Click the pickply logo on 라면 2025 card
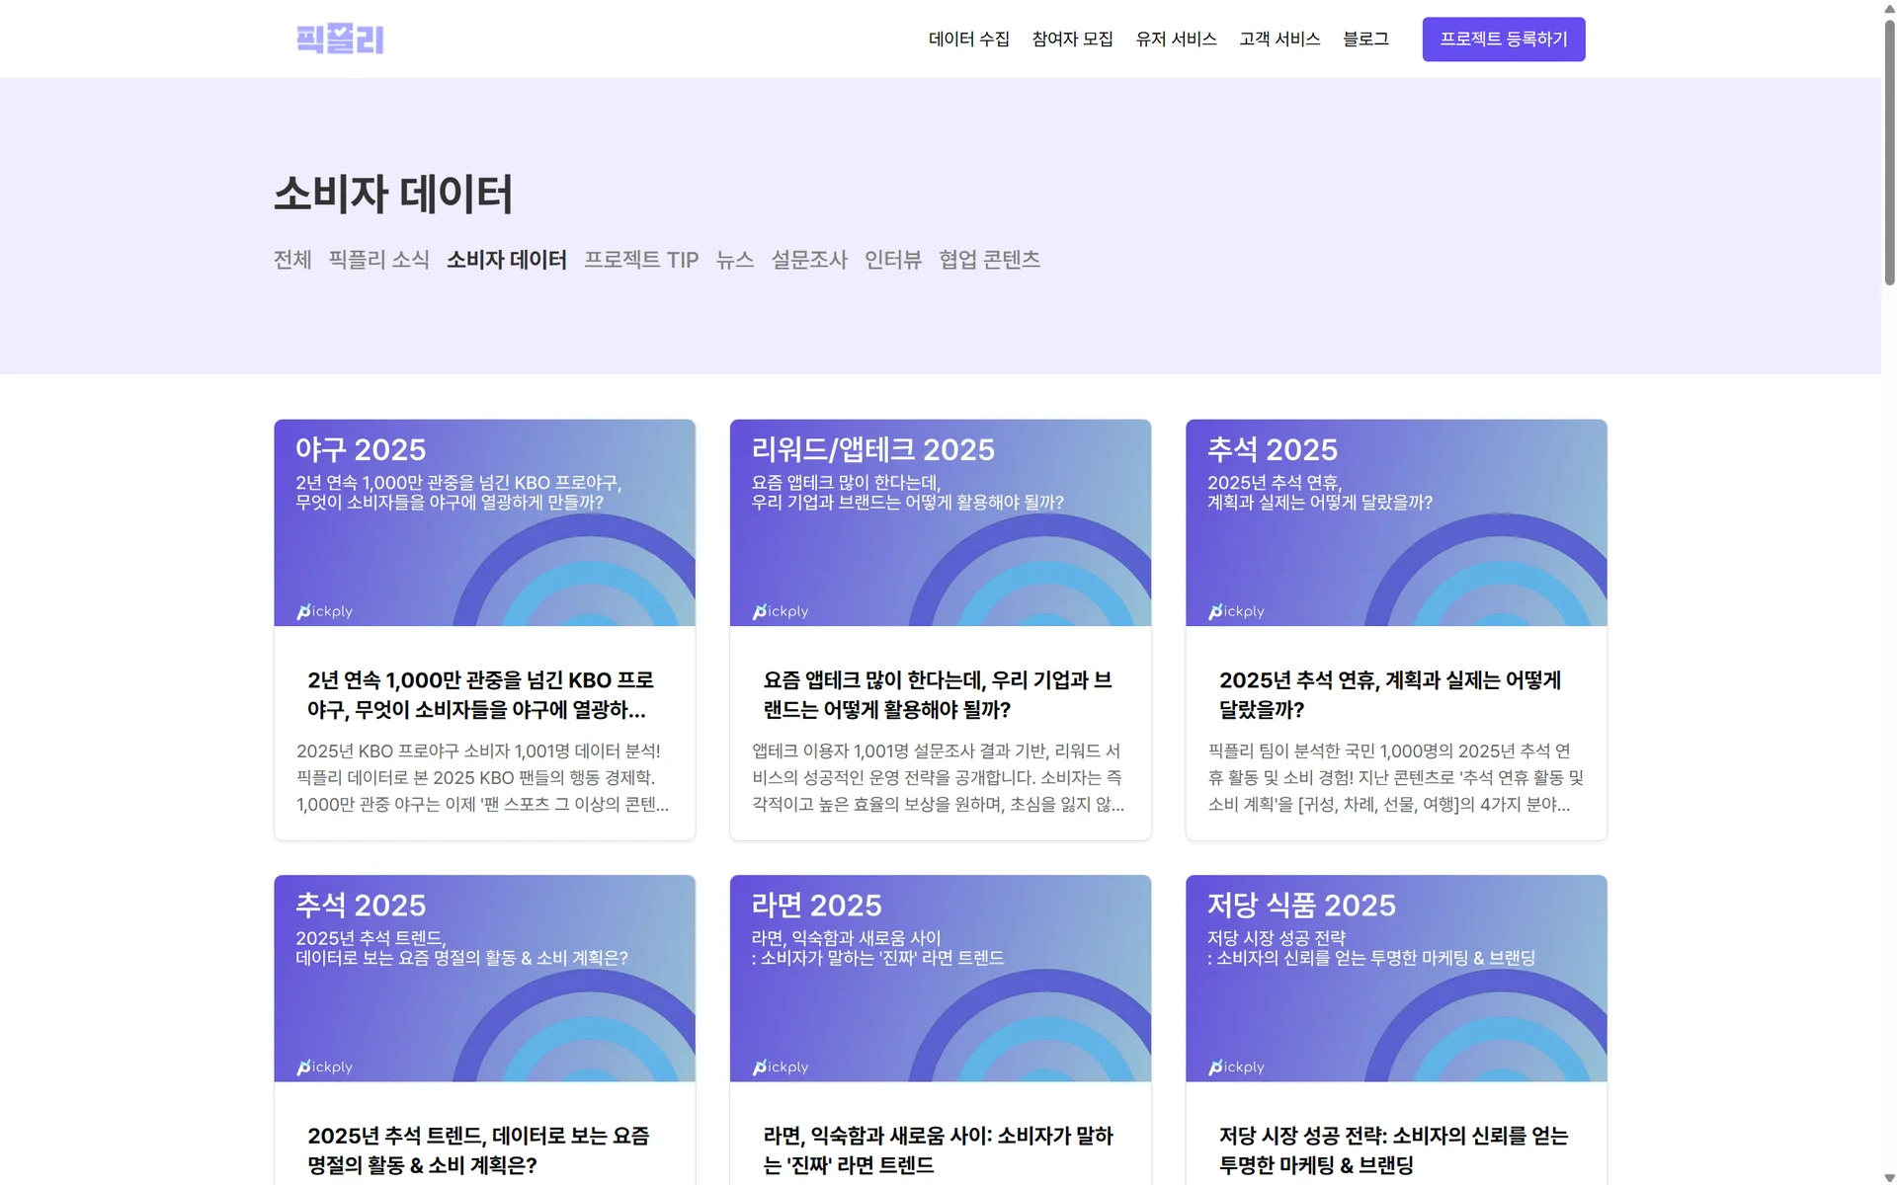The width and height of the screenshot is (1897, 1185). [x=780, y=1066]
